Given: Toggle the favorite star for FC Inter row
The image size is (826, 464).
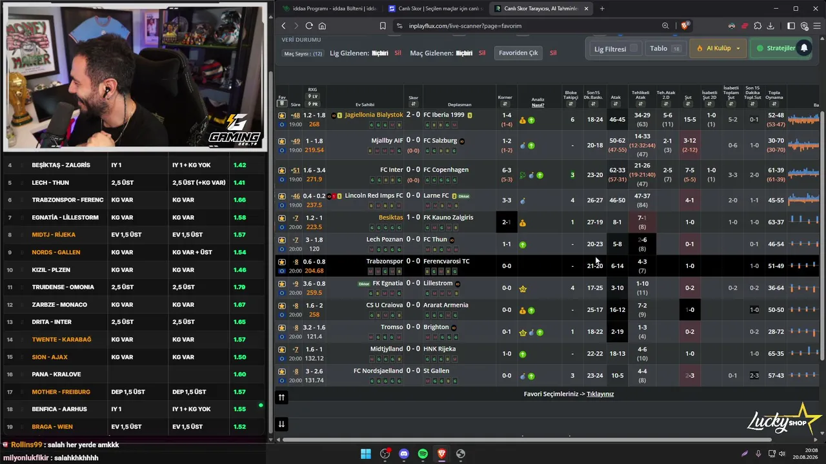Looking at the screenshot, I should pyautogui.click(x=282, y=170).
